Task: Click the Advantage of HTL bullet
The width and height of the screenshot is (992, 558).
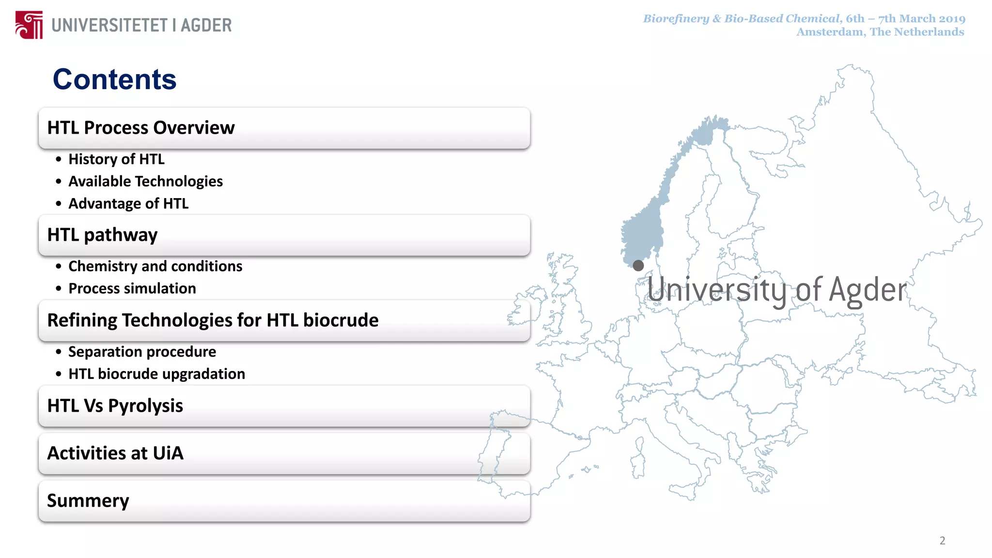Action: (x=128, y=203)
